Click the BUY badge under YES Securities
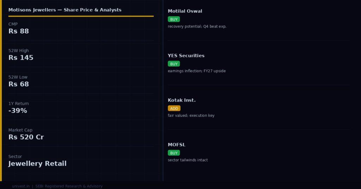The image size is (361, 189). 174,64
